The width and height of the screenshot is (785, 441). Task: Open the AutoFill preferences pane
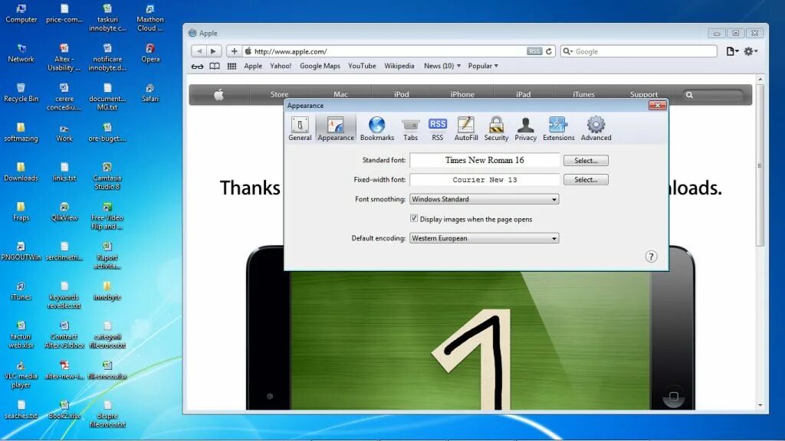(465, 129)
